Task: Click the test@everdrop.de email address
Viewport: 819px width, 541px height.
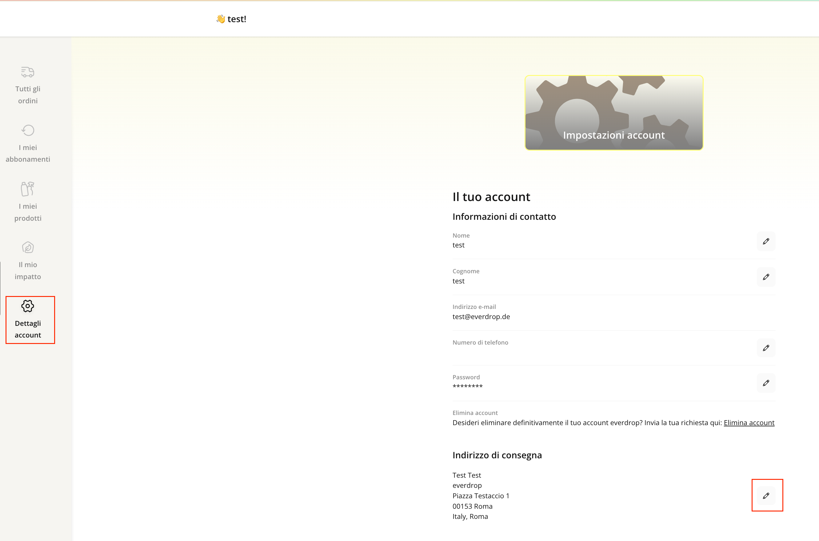Action: (481, 316)
